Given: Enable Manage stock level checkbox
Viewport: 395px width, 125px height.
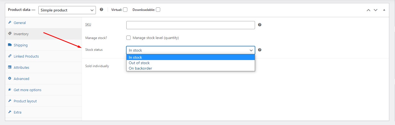Looking at the screenshot, I should coord(128,38).
